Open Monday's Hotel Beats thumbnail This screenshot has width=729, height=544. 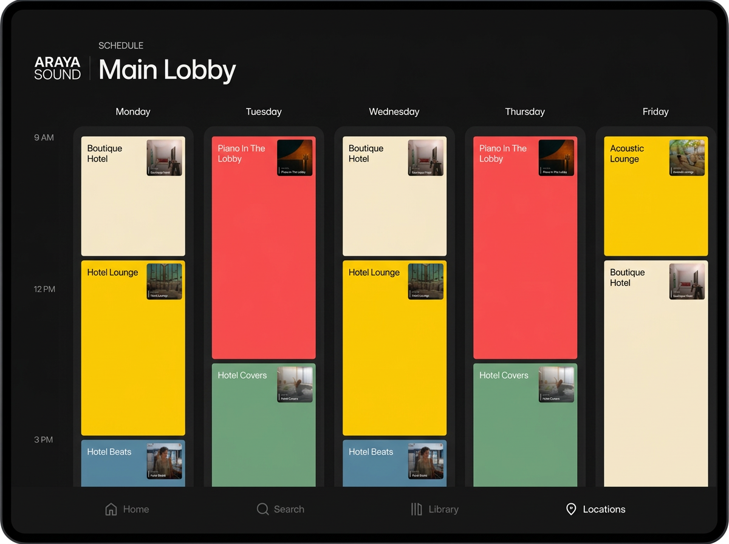click(x=165, y=461)
